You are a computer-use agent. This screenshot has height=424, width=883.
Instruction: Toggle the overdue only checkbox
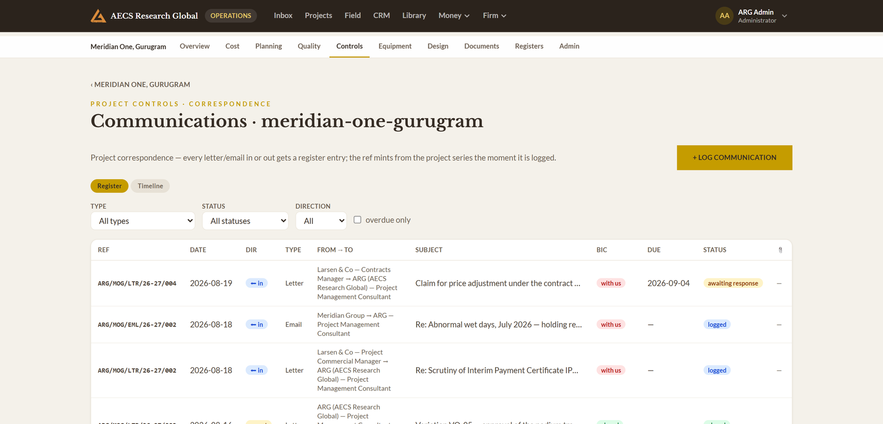(x=358, y=219)
